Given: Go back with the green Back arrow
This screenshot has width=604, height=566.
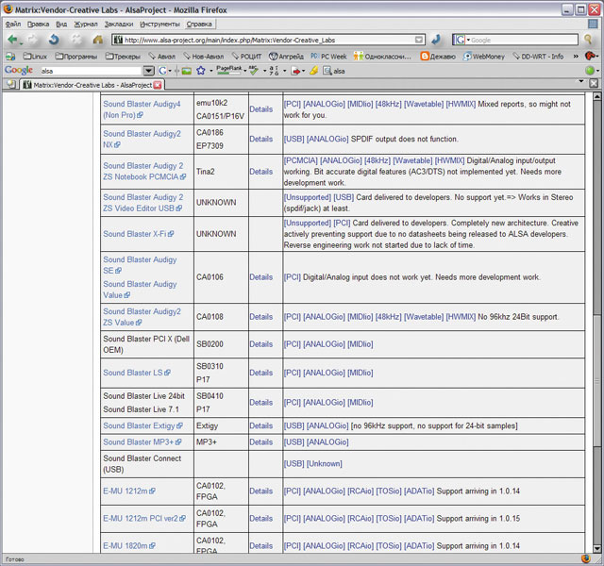Looking at the screenshot, I should [x=12, y=40].
